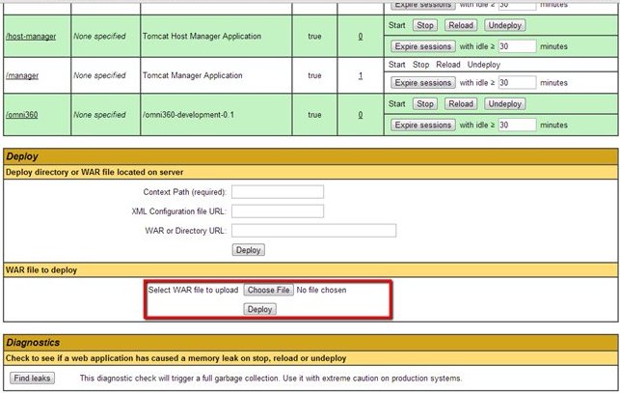This screenshot has width=620, height=393.
Task: Open sessions count link for /omni360
Action: pos(361,115)
